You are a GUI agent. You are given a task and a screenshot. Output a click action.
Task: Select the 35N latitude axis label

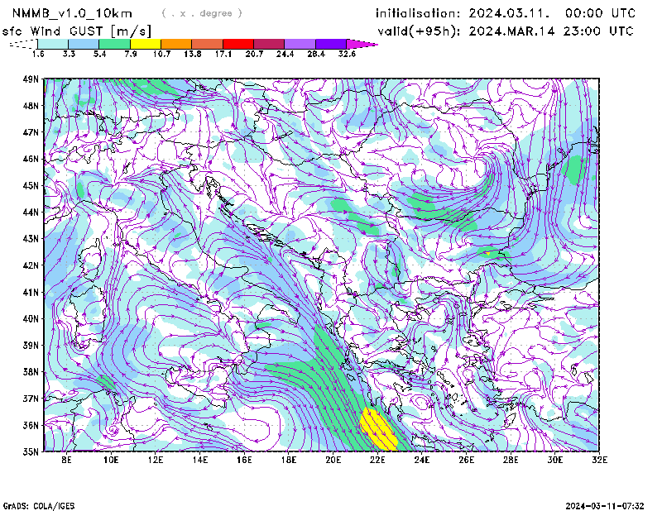[x=31, y=451]
